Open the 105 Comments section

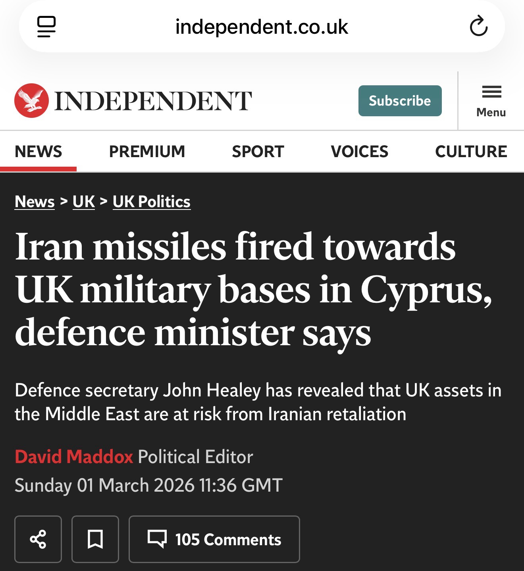point(214,539)
